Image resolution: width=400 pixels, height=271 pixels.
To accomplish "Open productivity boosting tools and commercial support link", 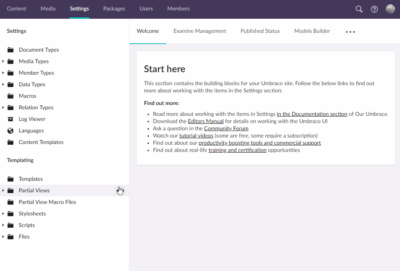I will pos(260,143).
